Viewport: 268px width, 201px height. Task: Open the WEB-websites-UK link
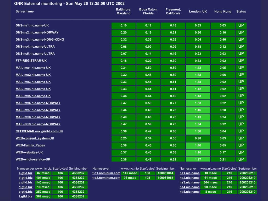click(x=29, y=152)
